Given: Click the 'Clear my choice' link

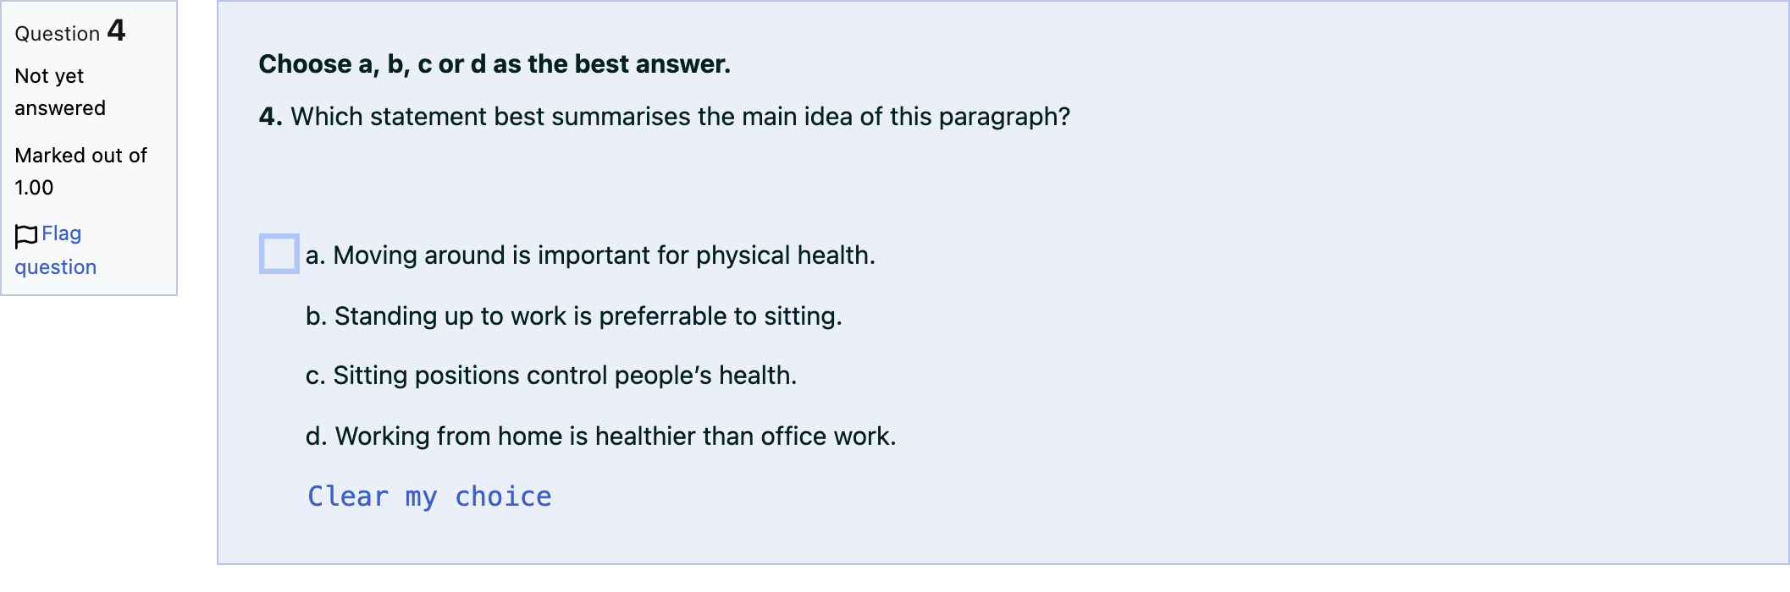Looking at the screenshot, I should click(x=429, y=496).
